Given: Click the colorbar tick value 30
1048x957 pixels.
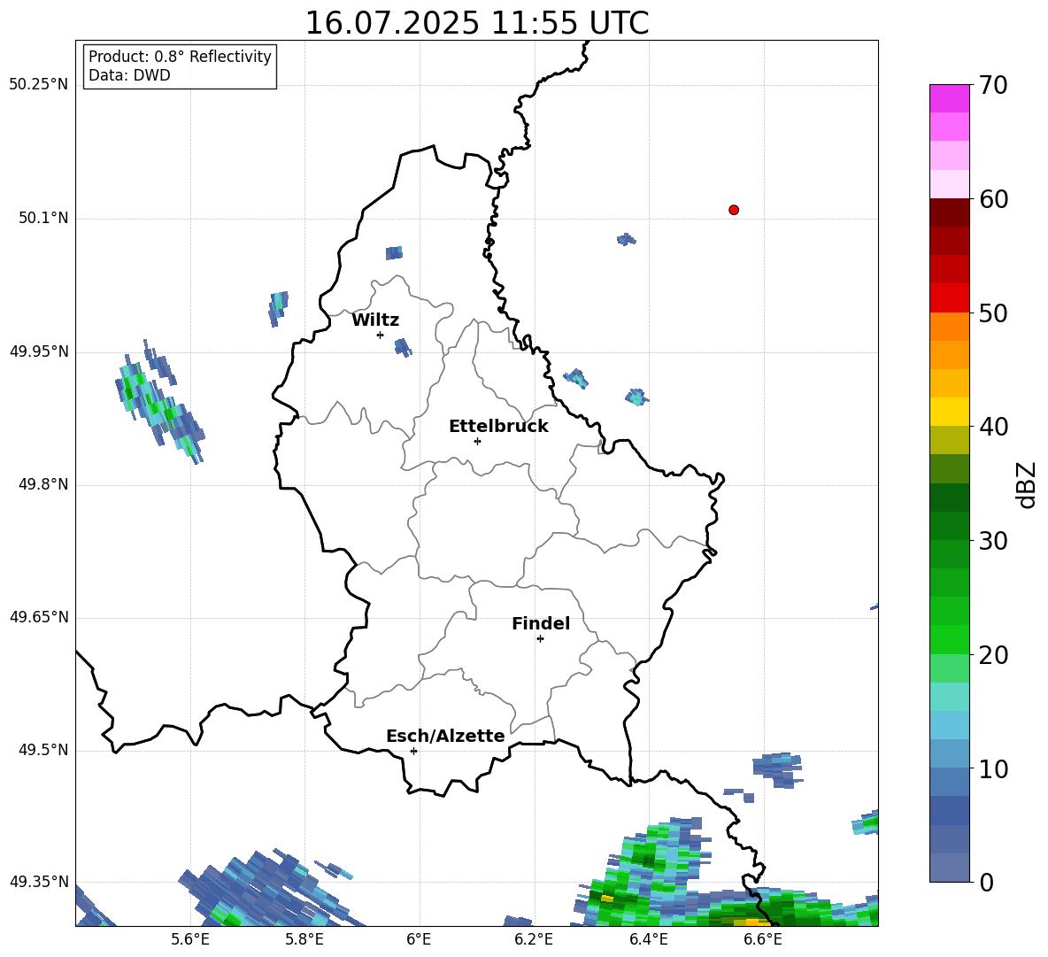Looking at the screenshot, I should pyautogui.click(x=993, y=541).
